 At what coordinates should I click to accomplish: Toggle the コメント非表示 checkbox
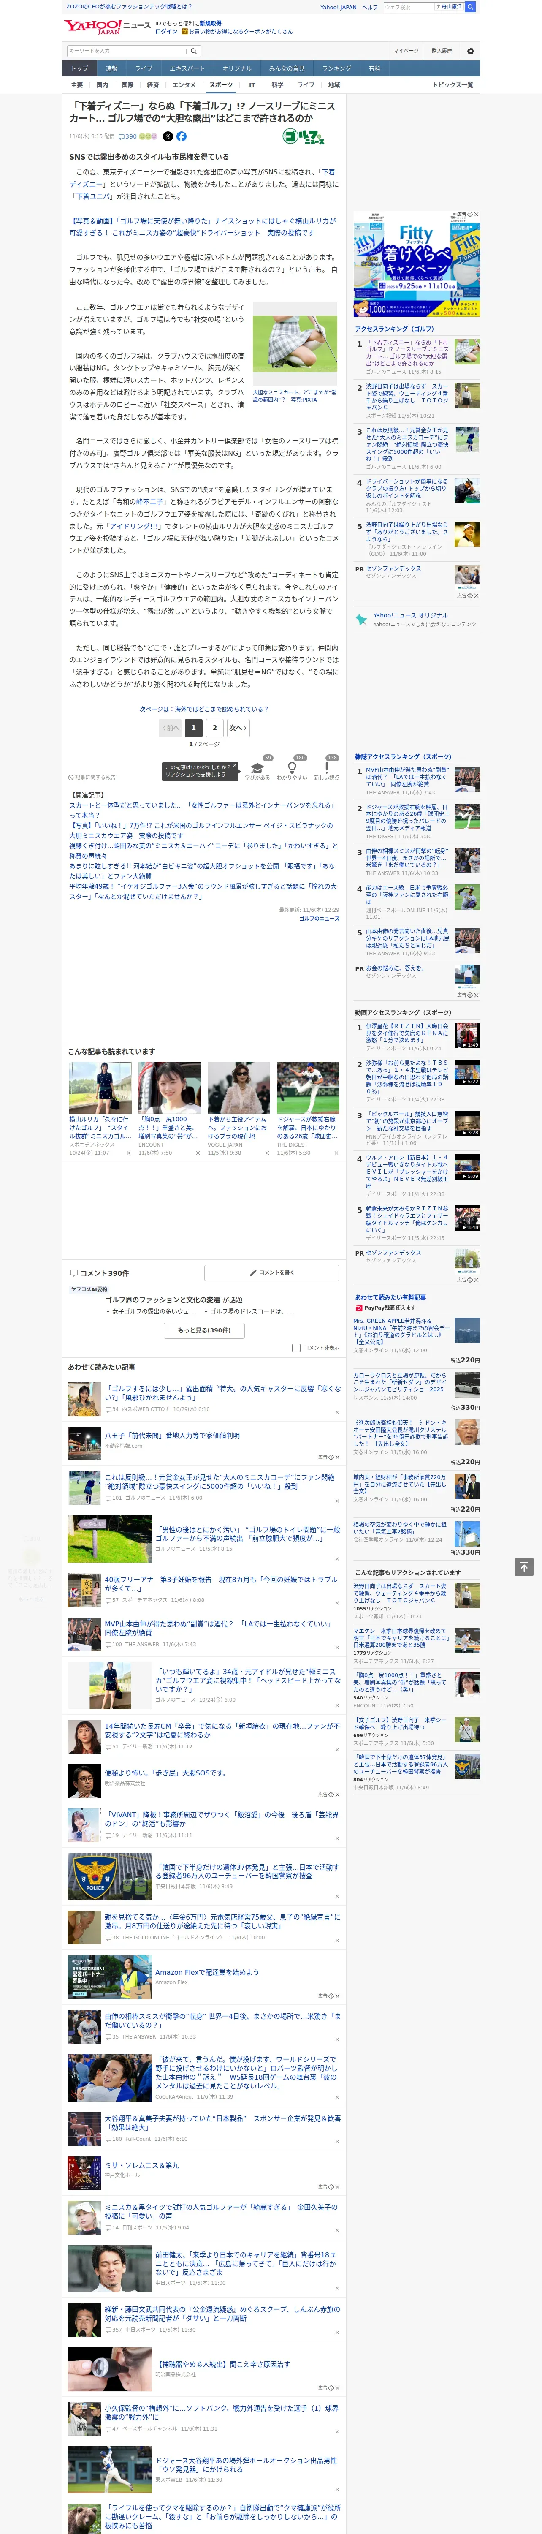(x=296, y=1348)
